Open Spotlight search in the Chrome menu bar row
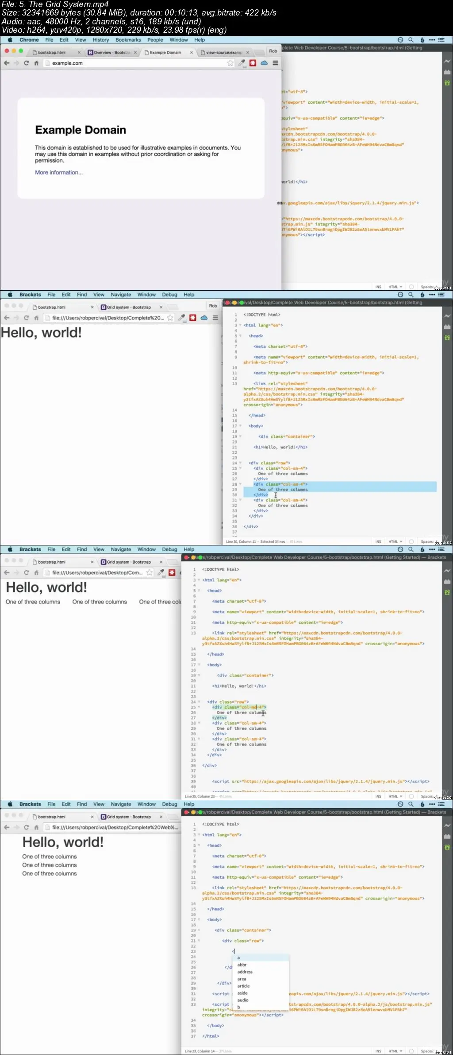The image size is (453, 1055). (411, 40)
